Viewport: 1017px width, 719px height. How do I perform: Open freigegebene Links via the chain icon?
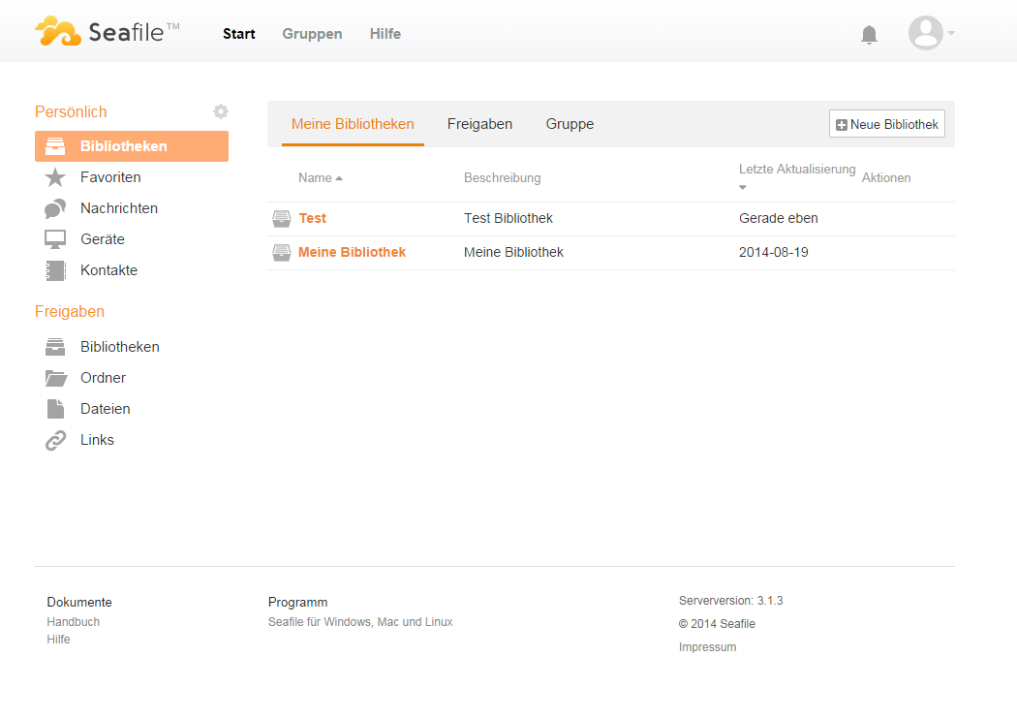[56, 440]
